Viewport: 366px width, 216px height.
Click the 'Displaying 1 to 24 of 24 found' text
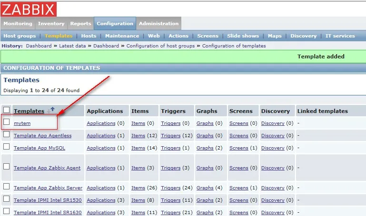(41, 90)
